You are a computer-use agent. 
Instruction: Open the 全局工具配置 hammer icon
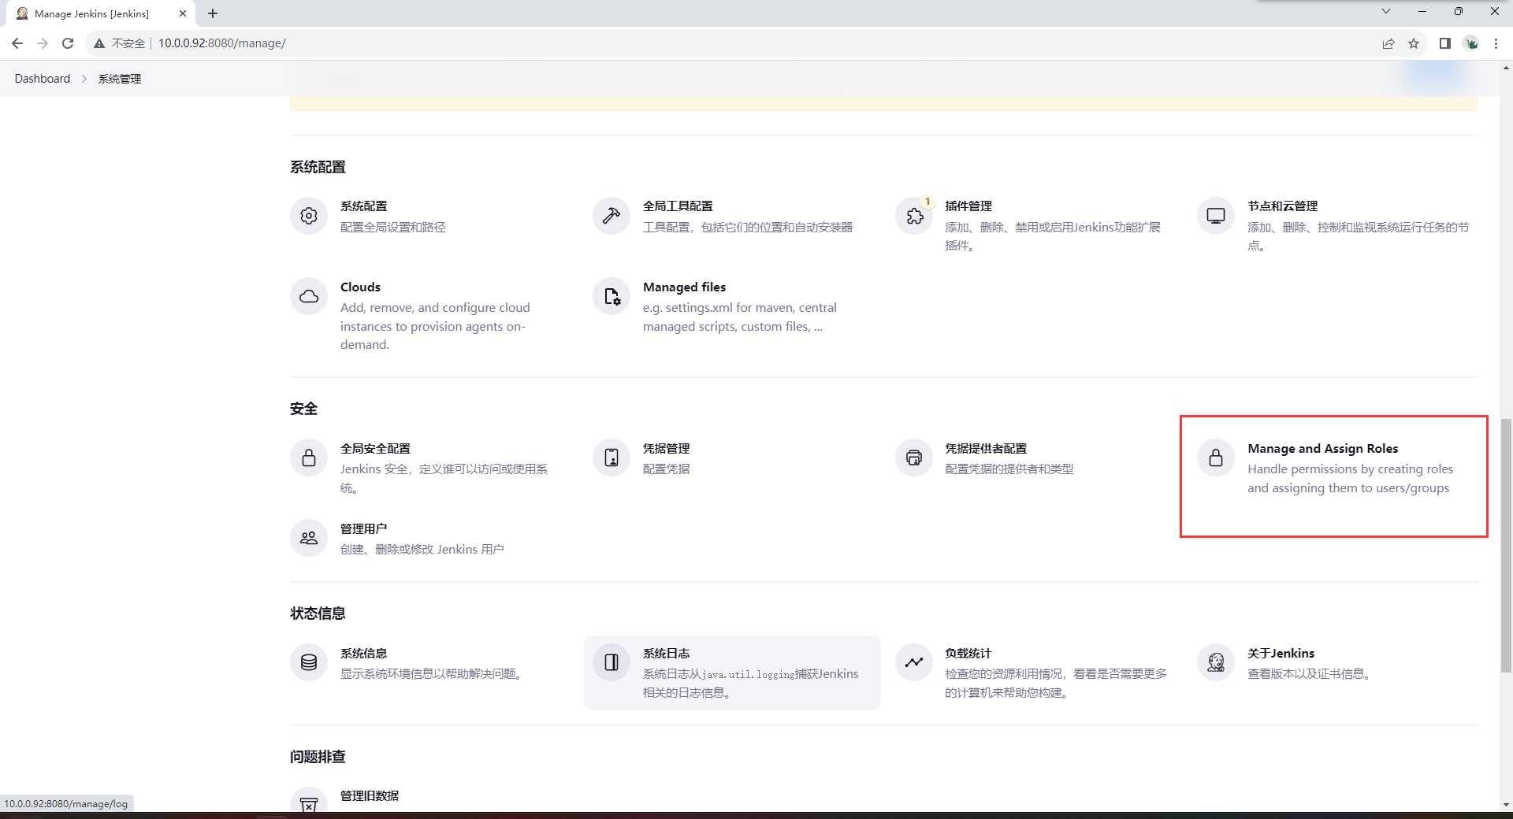point(612,216)
